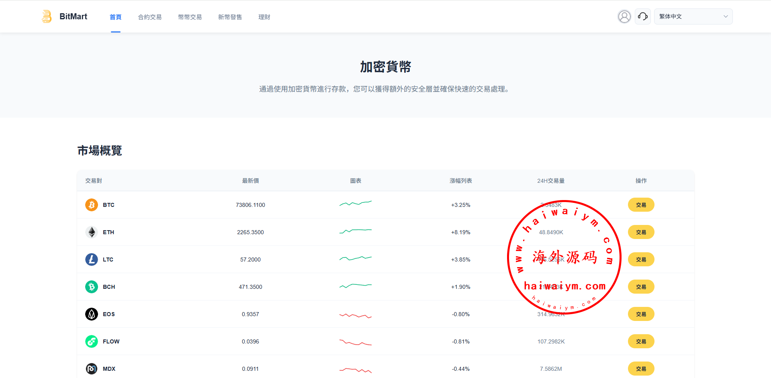The width and height of the screenshot is (771, 378).
Task: Click the ETH price trend chart
Action: click(x=355, y=231)
